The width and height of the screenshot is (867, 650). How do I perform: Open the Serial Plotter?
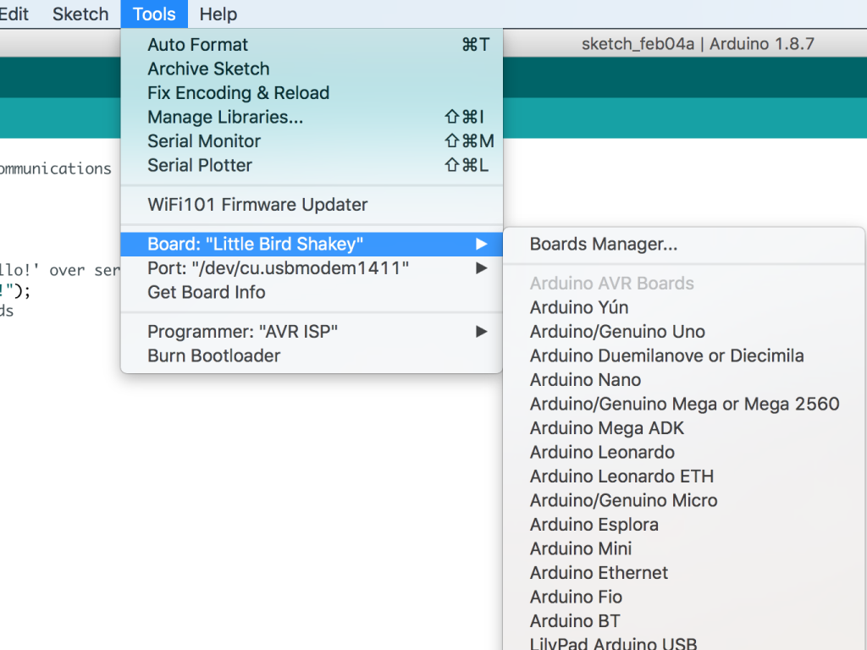click(x=312, y=165)
